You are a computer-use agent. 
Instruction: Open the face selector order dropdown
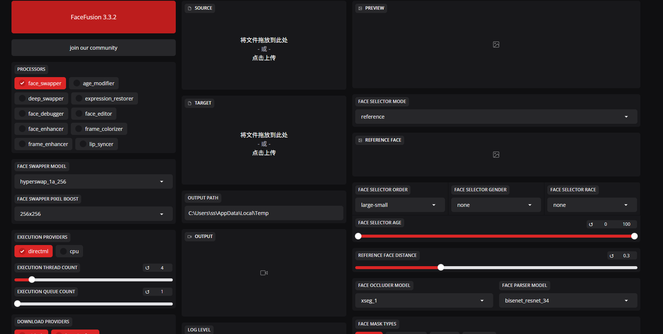tap(400, 205)
